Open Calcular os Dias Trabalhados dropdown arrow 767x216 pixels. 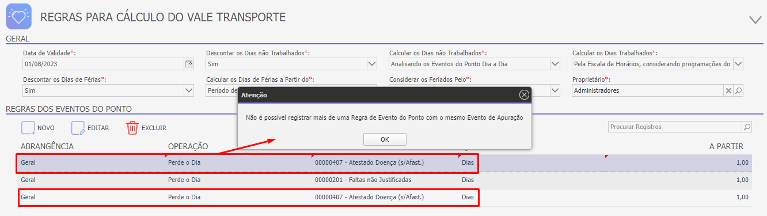click(x=738, y=64)
